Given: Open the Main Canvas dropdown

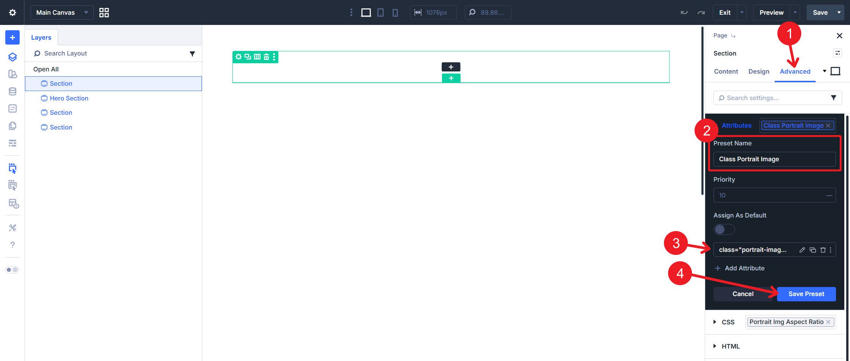Looking at the screenshot, I should [62, 12].
